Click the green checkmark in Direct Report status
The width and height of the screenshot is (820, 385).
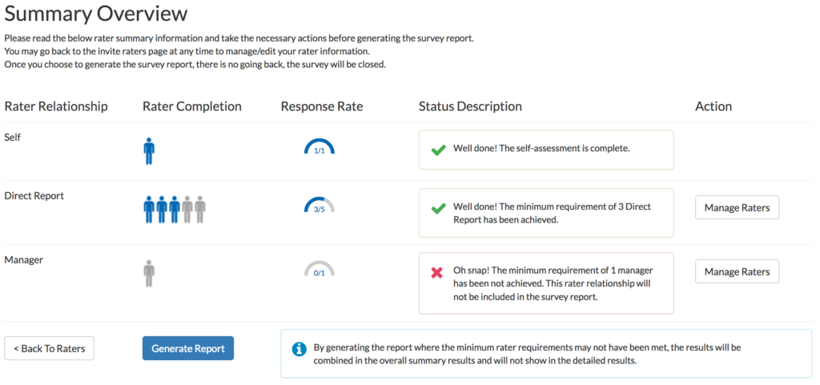[438, 208]
